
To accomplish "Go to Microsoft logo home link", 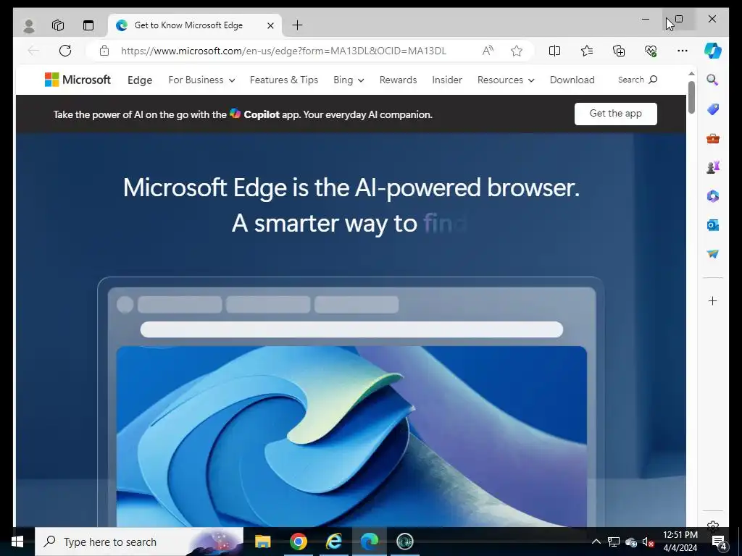I will point(78,80).
